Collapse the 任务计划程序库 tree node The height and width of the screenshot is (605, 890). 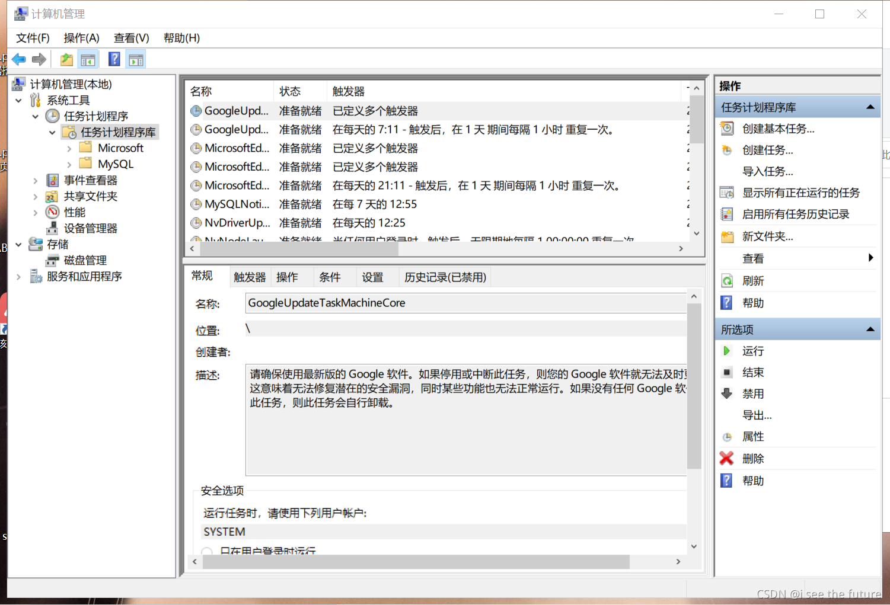pos(52,132)
